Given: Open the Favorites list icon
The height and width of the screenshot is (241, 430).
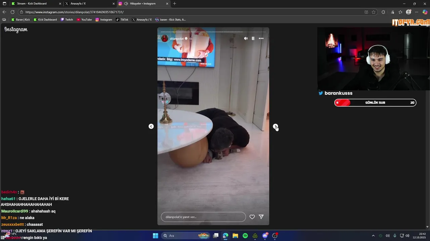Looking at the screenshot, I should coord(400,12).
